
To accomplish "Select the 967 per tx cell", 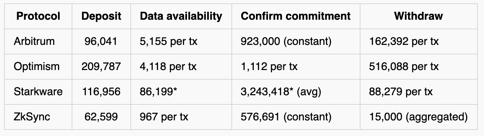I will click(181, 117).
